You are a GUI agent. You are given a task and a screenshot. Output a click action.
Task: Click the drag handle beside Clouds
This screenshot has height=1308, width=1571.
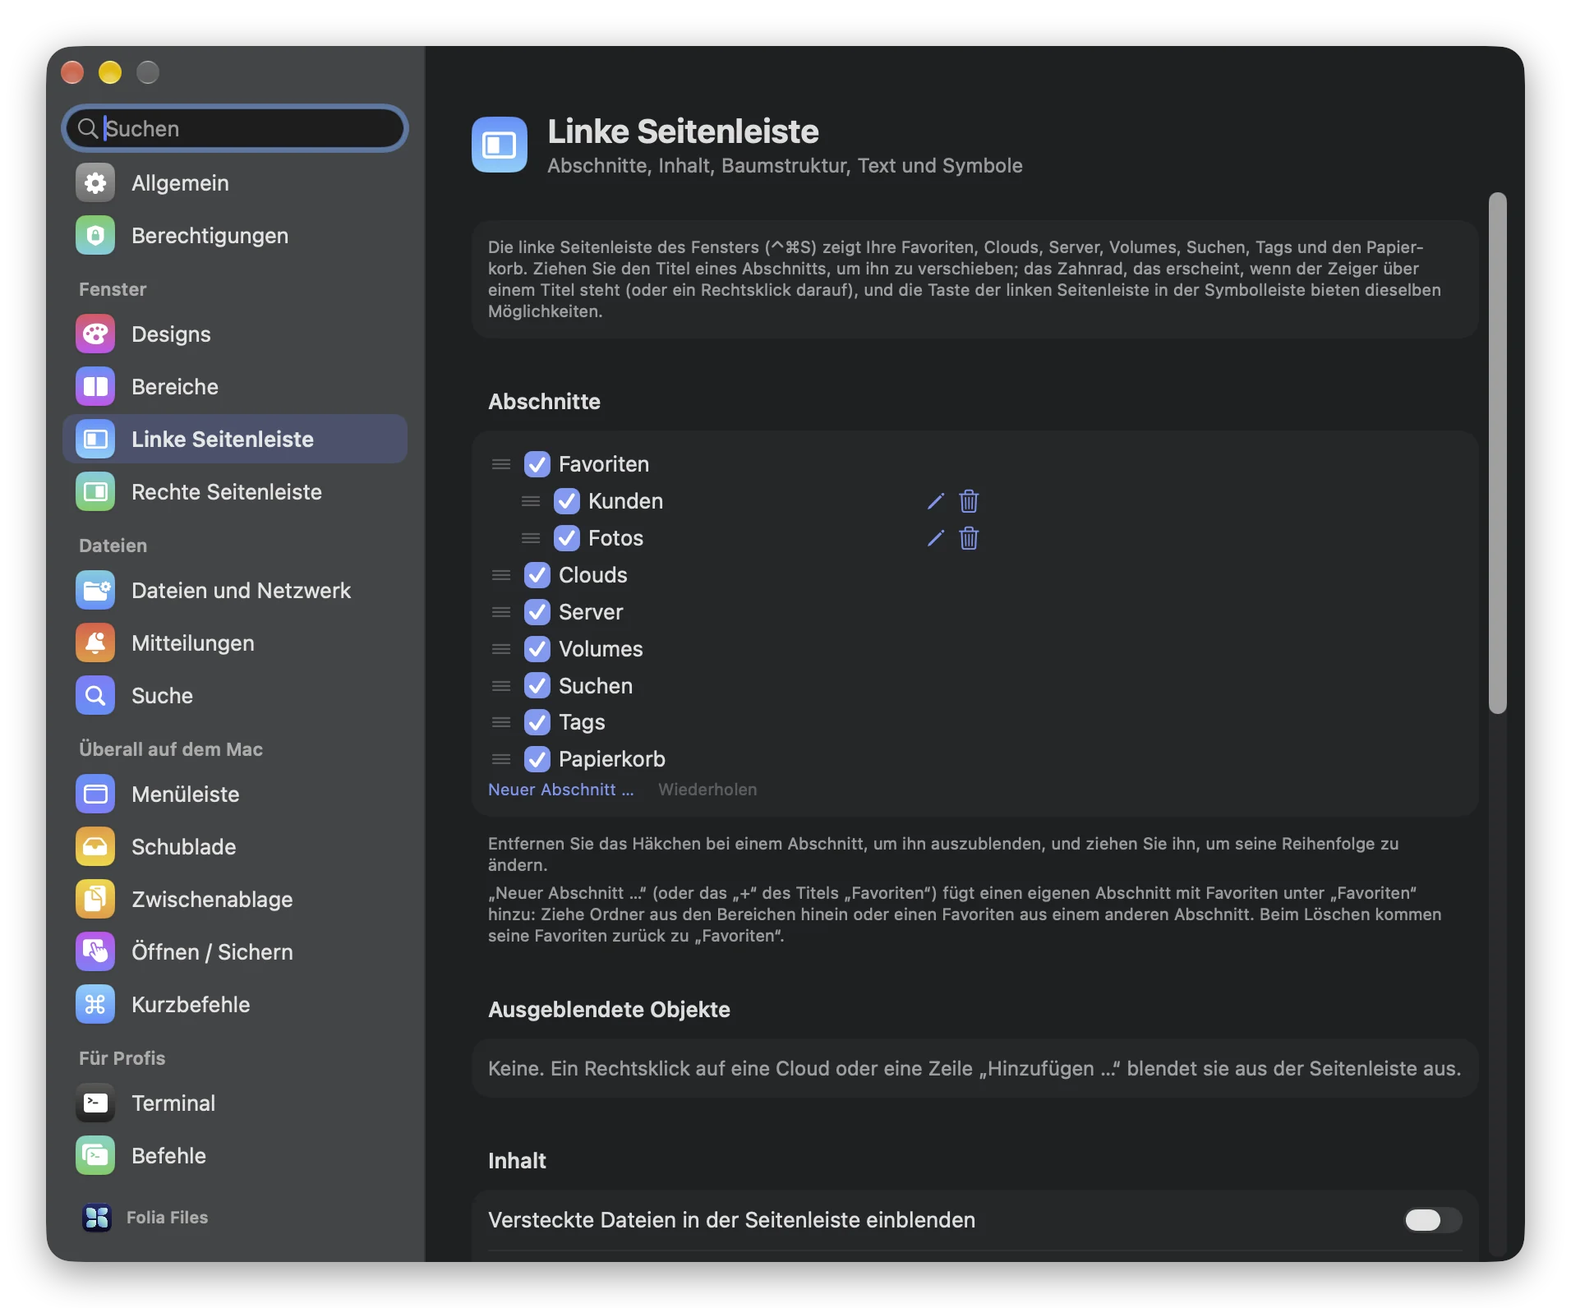click(501, 575)
